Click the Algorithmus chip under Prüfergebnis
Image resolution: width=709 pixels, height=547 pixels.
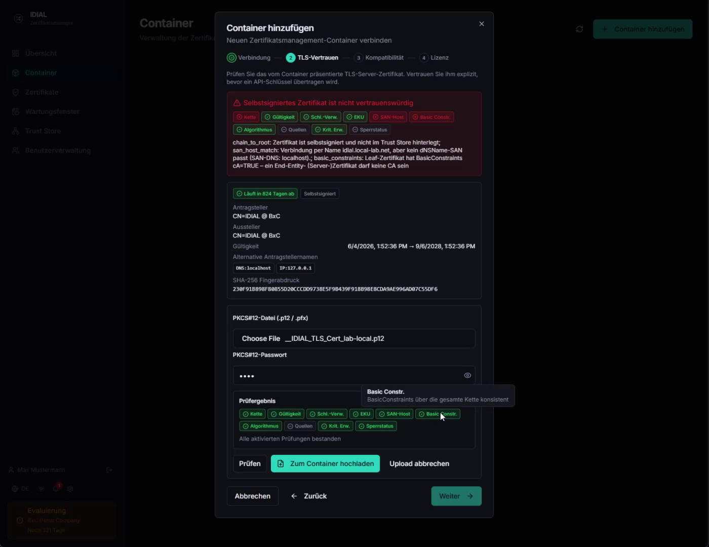(x=260, y=426)
